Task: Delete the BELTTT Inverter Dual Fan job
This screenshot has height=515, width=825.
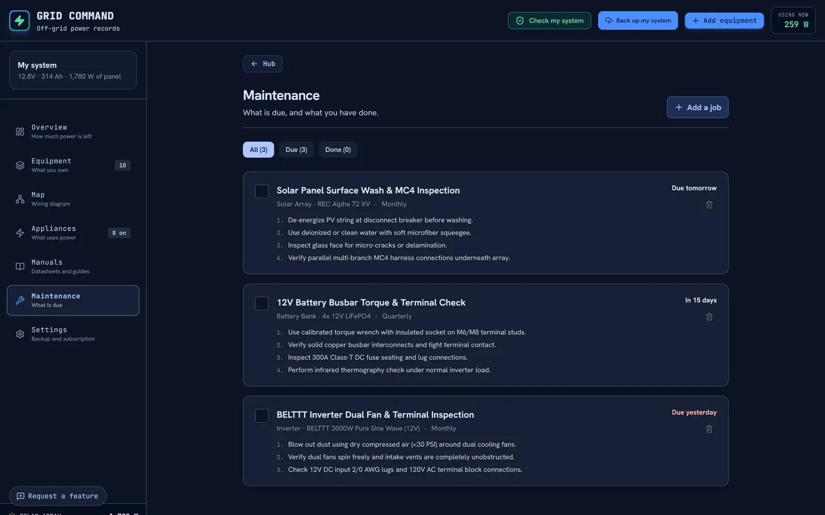Action: coord(709,429)
